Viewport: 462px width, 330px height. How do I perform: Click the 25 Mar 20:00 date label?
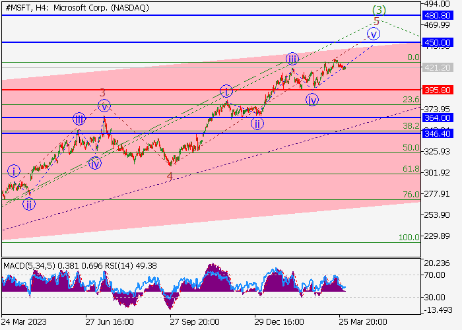click(363, 321)
